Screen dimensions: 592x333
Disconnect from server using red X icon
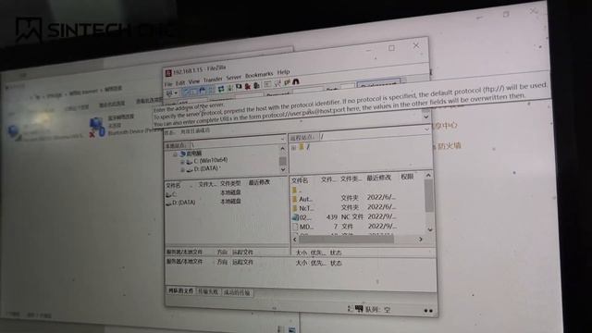click(x=247, y=86)
